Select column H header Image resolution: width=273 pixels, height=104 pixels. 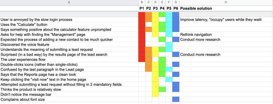coord(226,2)
